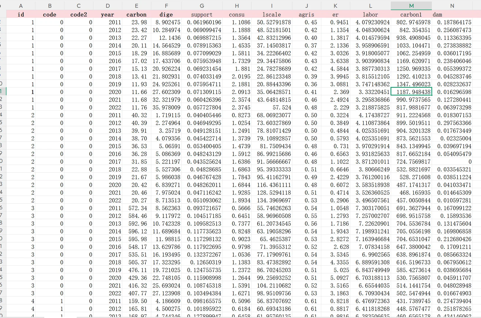Select the cell containing 23.98
Viewport: 481px width, 318px height.
tap(136, 22)
